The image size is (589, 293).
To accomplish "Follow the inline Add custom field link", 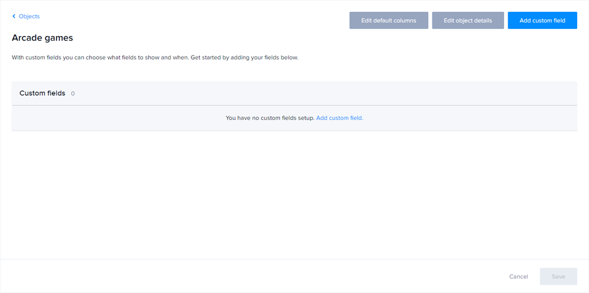I will [340, 118].
